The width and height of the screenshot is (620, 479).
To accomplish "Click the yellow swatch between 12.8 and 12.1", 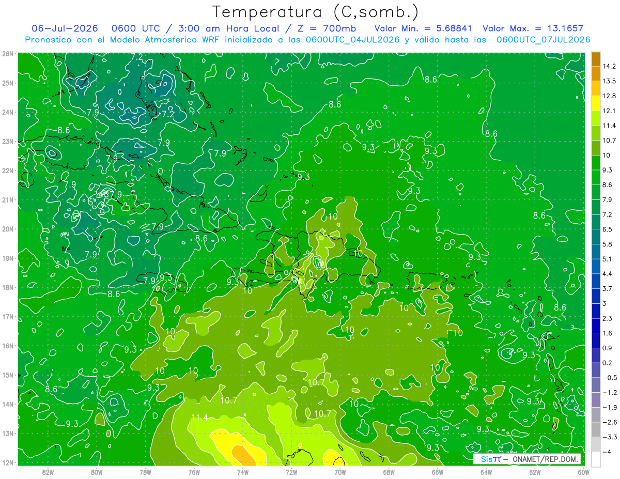I will coord(596,103).
